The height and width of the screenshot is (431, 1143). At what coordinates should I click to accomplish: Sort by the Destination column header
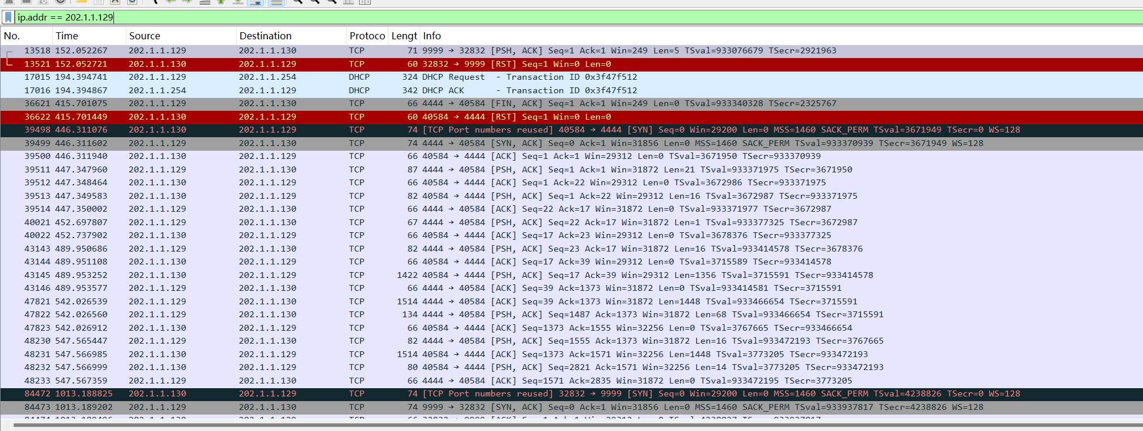coord(291,36)
